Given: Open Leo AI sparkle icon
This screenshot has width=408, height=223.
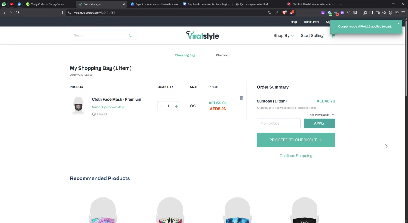Looking at the screenshot, I should (384, 13).
